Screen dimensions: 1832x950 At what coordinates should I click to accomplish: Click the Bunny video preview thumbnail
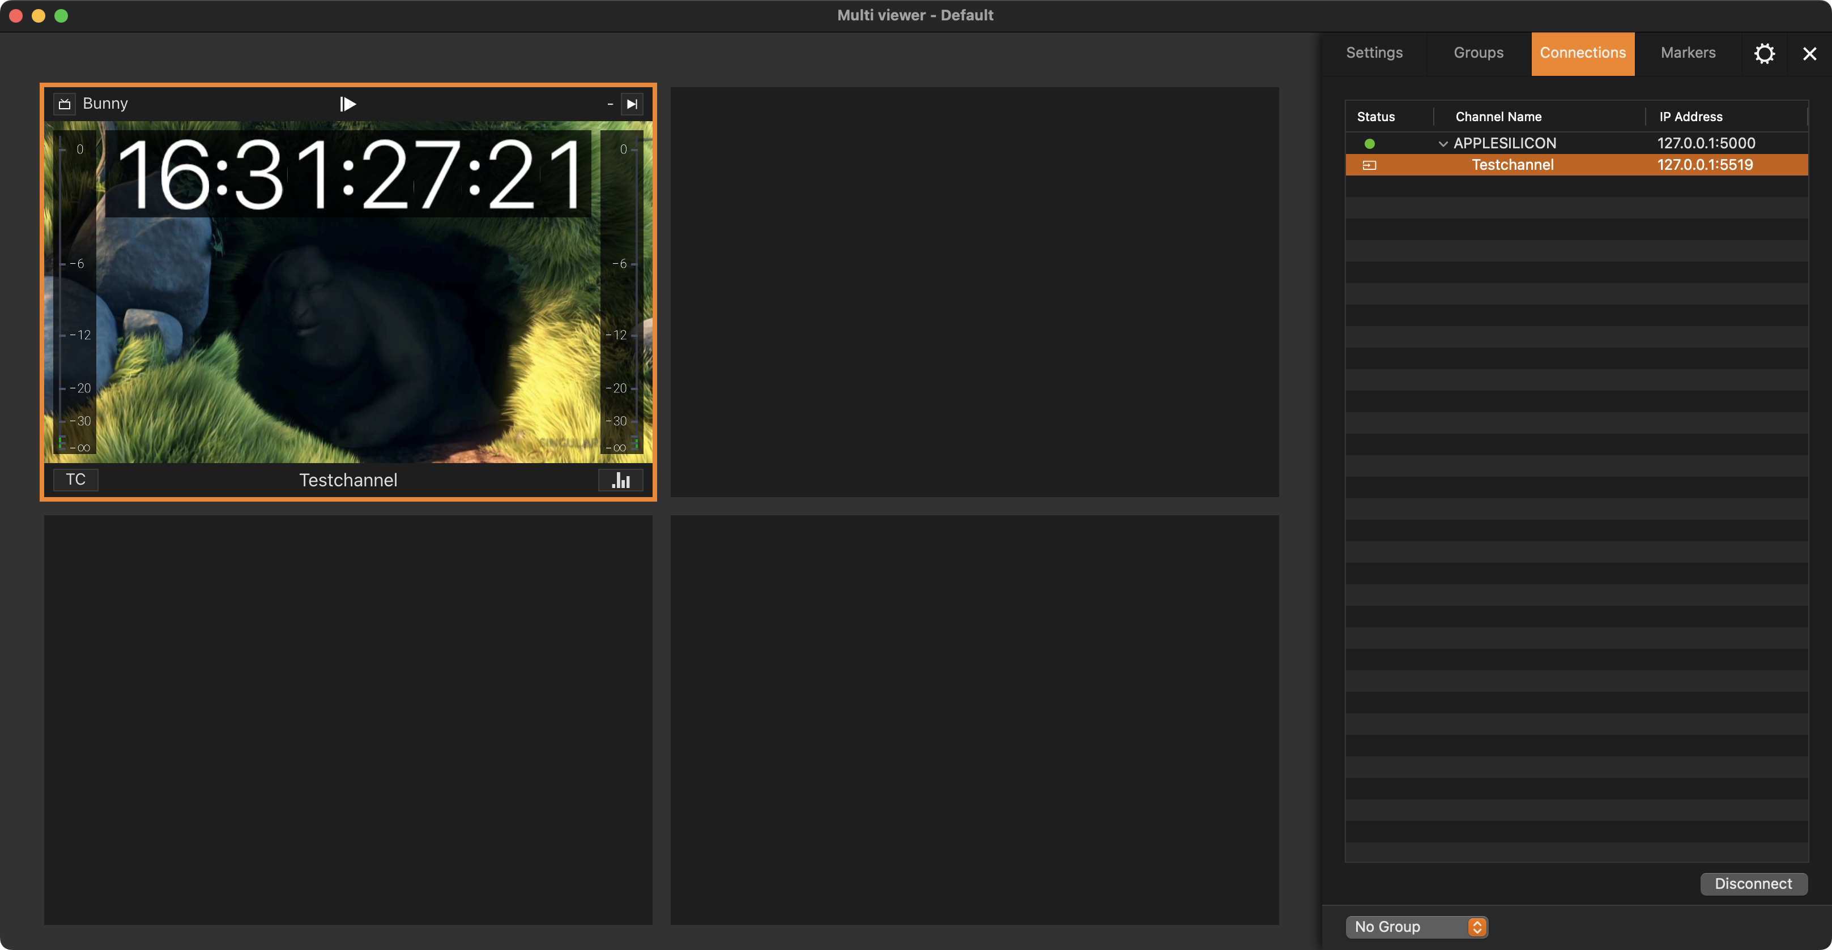click(348, 293)
